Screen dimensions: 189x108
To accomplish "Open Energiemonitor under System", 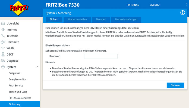I will 17,79.
